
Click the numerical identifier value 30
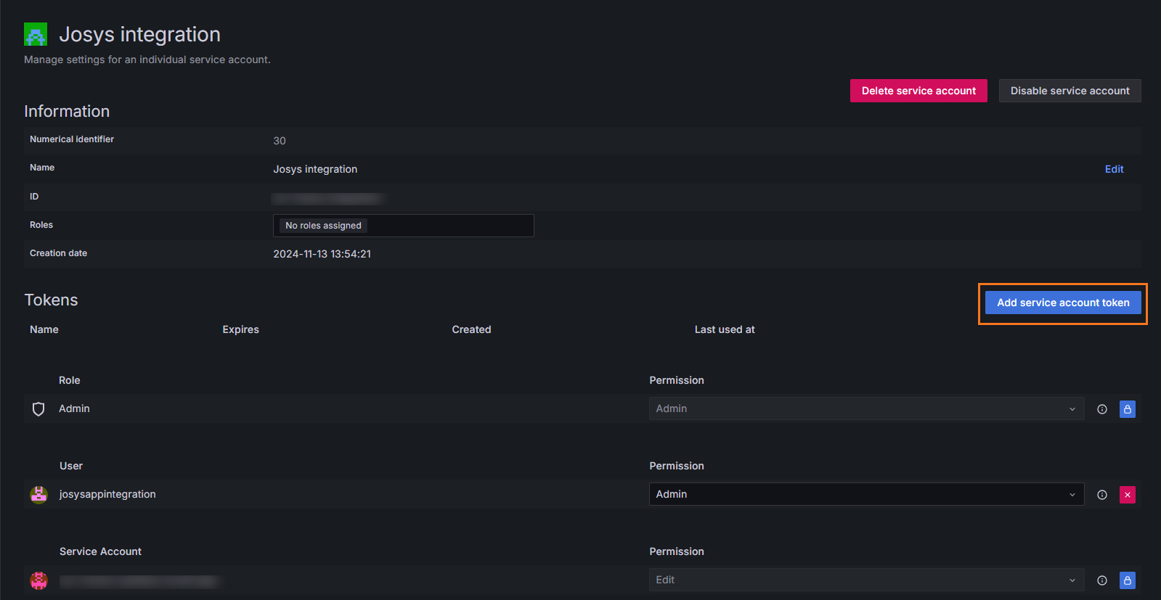(x=280, y=141)
